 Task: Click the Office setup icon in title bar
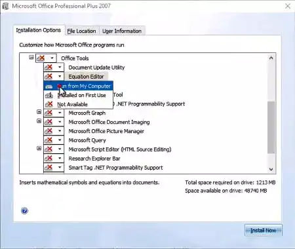pos(5,6)
